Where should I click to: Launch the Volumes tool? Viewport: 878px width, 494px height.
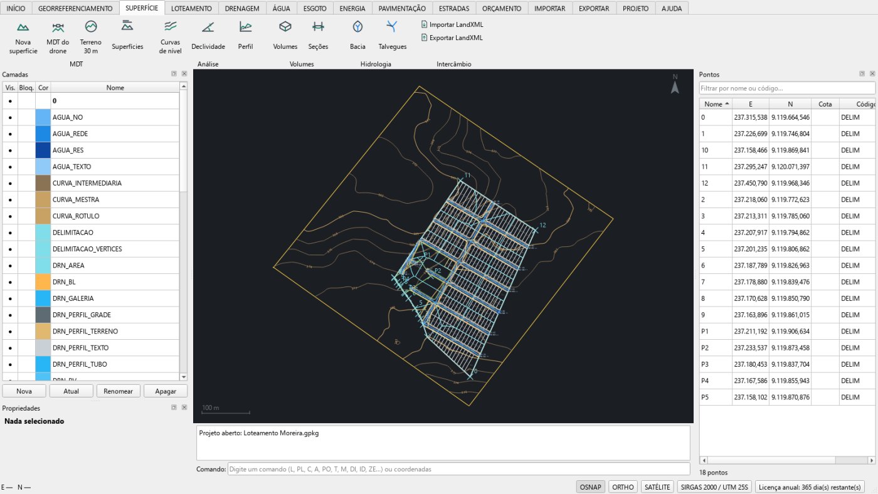285,37
